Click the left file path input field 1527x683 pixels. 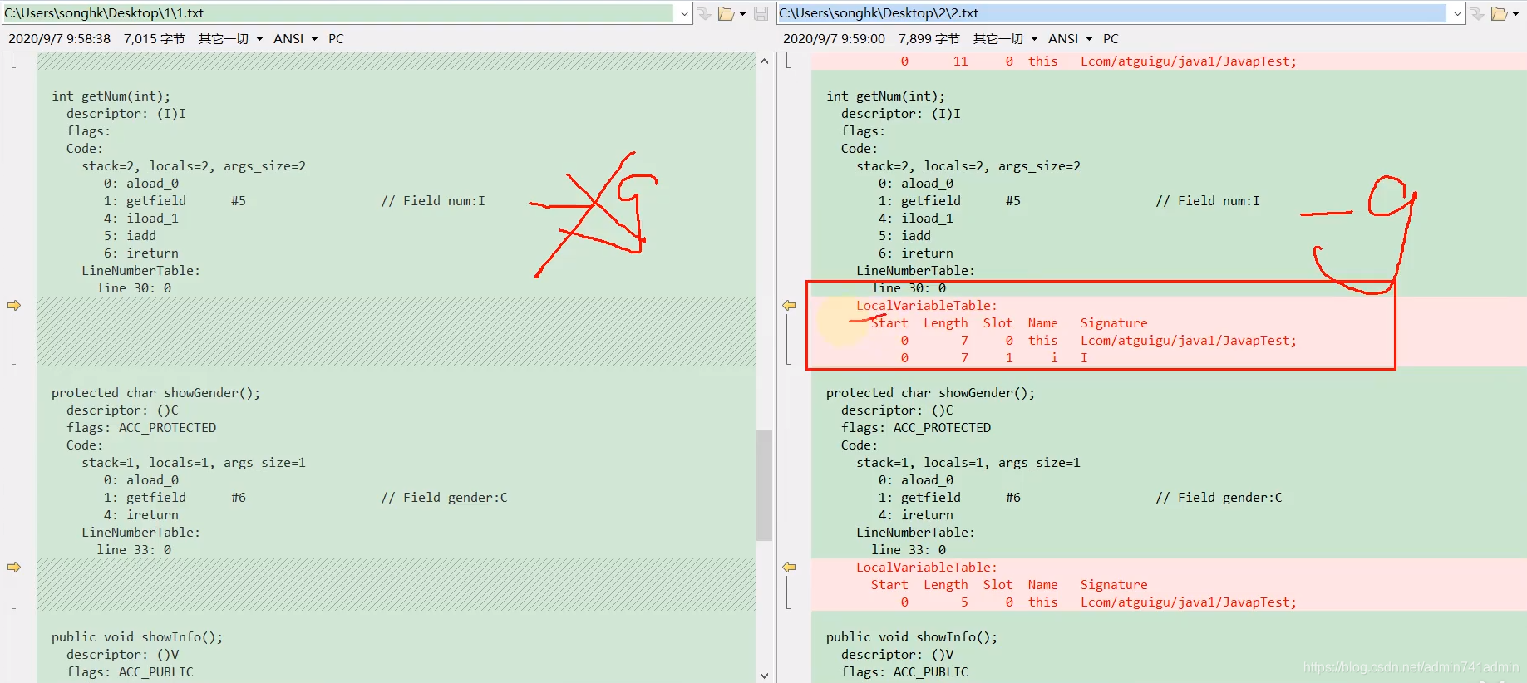pyautogui.click(x=339, y=13)
